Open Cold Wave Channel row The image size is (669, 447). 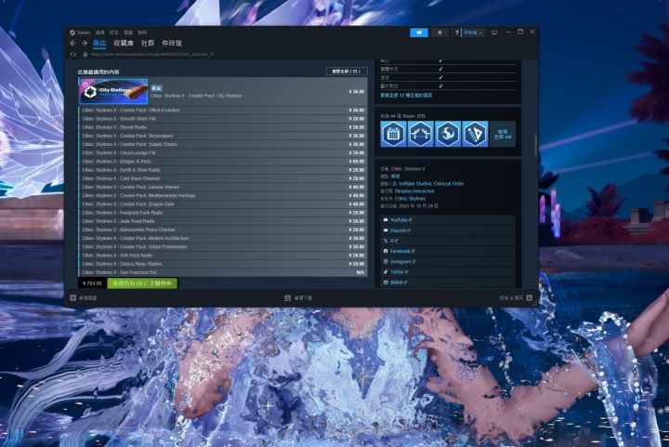(x=223, y=178)
